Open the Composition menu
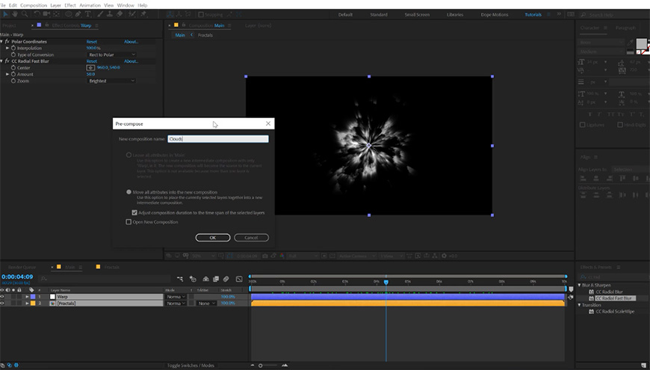Screen dimensions: 650x370 pos(33,4)
